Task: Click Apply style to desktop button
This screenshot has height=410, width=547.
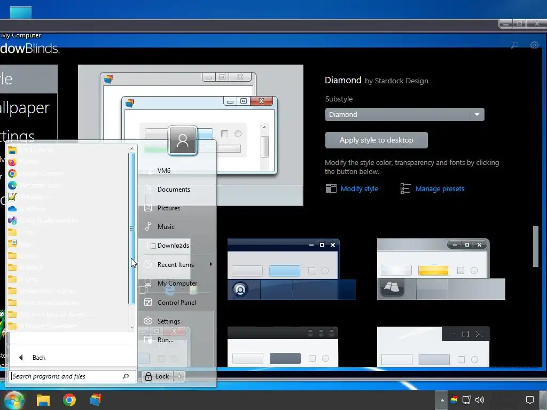Action: [377, 140]
